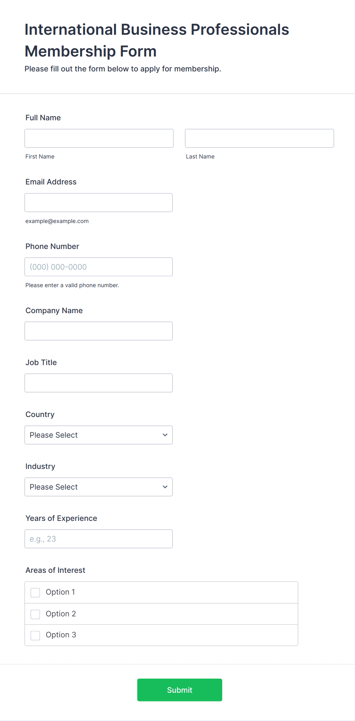Submit the membership form
Screen dimensions: 355x721
click(x=179, y=690)
